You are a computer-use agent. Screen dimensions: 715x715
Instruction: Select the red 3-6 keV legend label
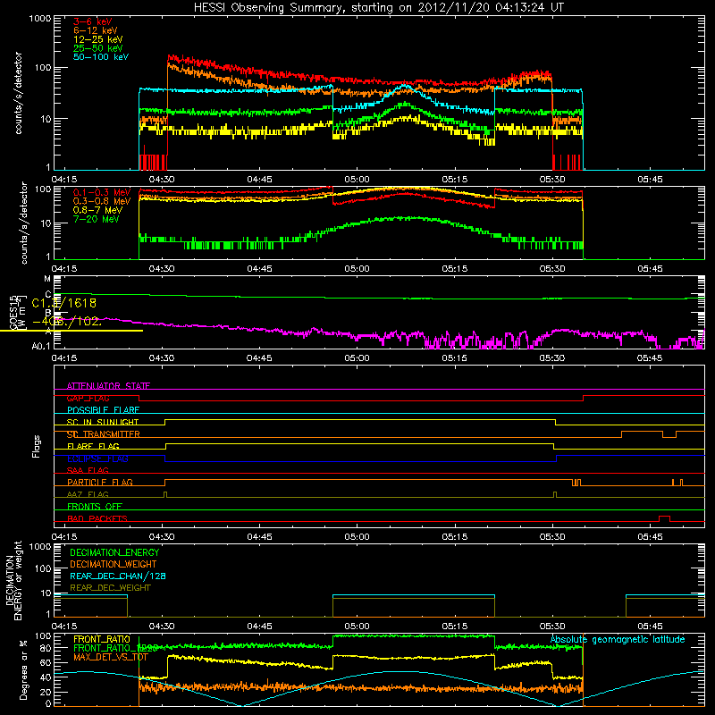tap(92, 21)
